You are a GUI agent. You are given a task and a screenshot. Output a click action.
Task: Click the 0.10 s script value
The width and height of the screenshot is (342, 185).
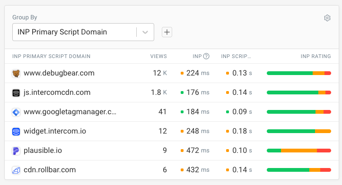click(x=242, y=151)
